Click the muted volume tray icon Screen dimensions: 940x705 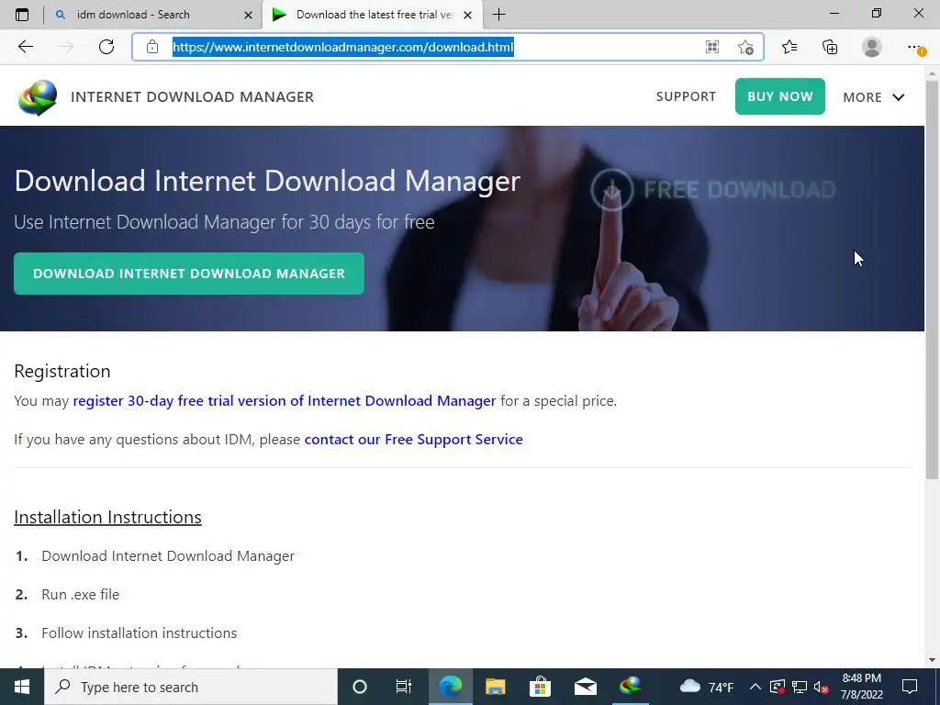pos(822,687)
